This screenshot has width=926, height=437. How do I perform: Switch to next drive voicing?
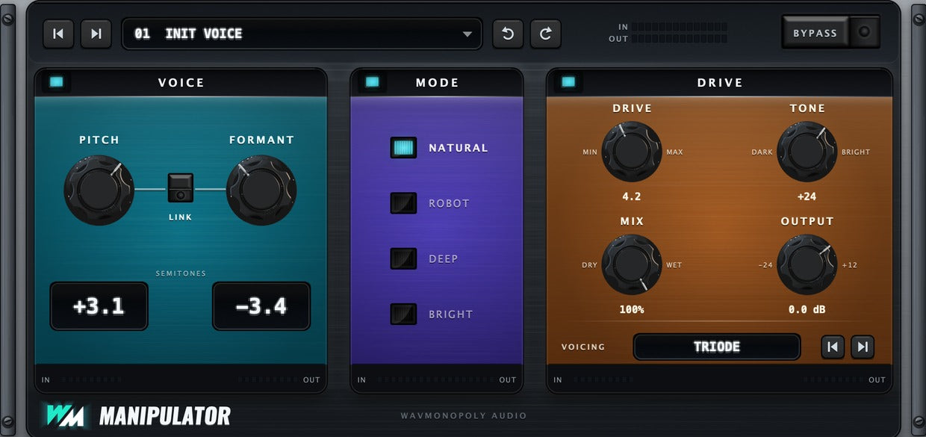pos(863,347)
